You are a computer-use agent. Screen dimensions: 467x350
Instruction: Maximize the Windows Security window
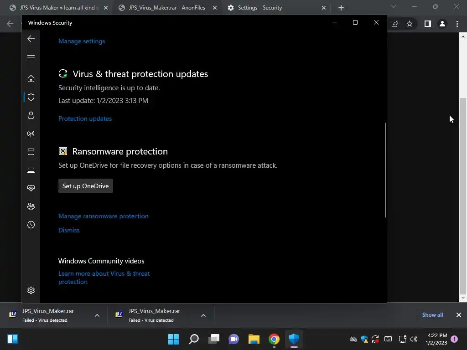coord(355,23)
